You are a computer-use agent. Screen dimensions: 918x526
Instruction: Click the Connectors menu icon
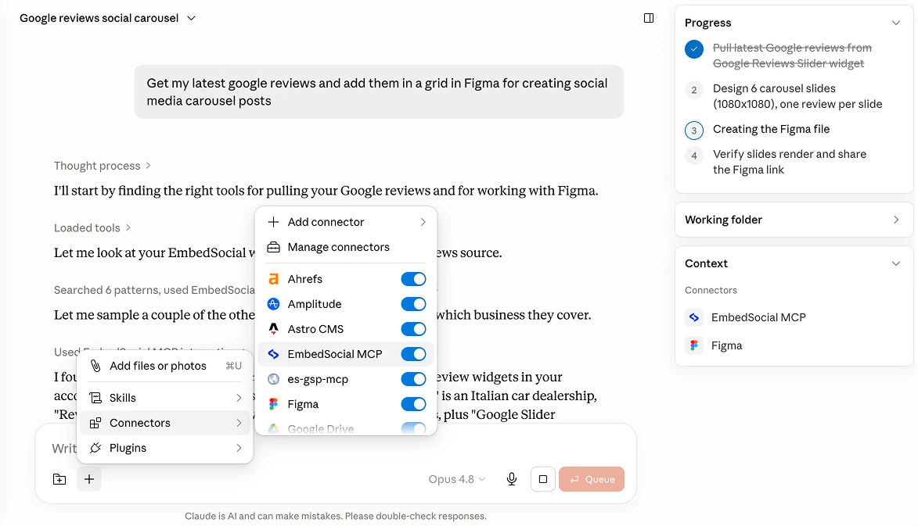(95, 423)
